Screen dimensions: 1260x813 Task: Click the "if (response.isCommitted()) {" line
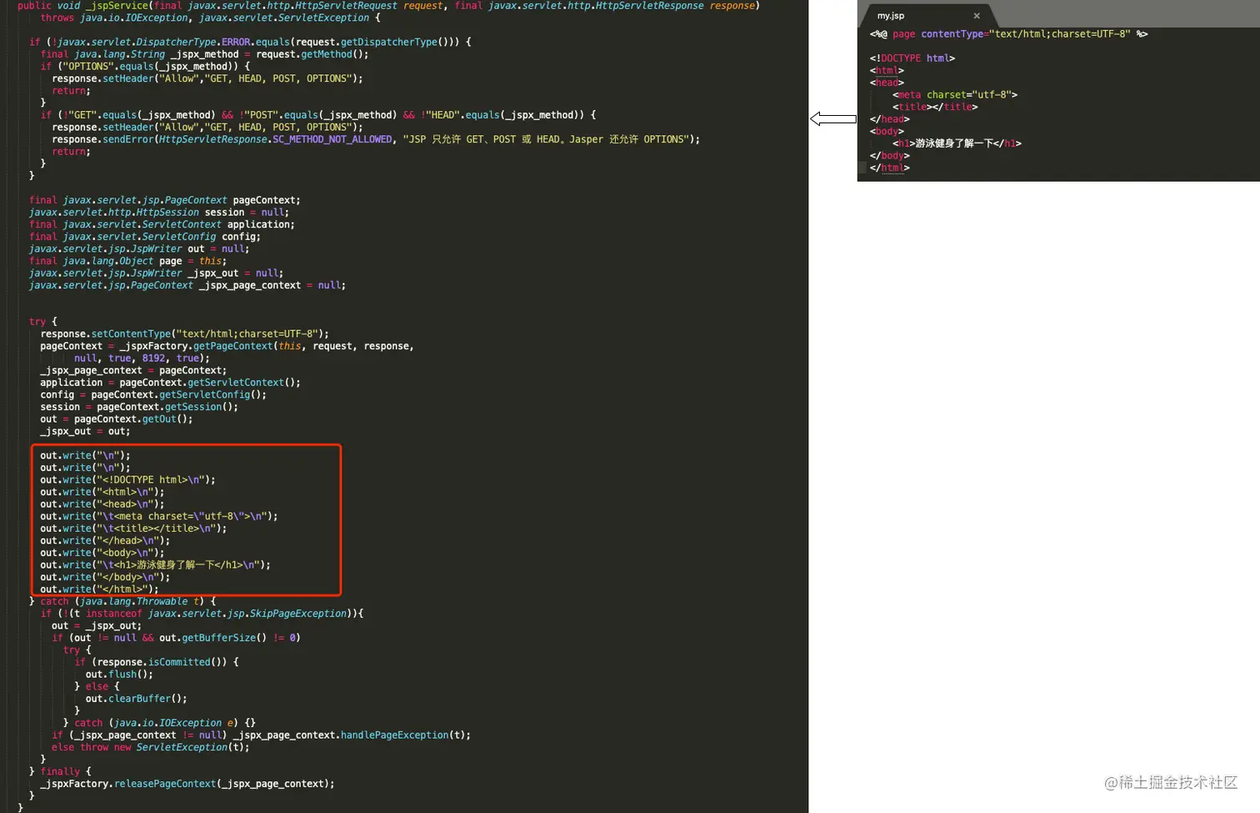coord(157,662)
